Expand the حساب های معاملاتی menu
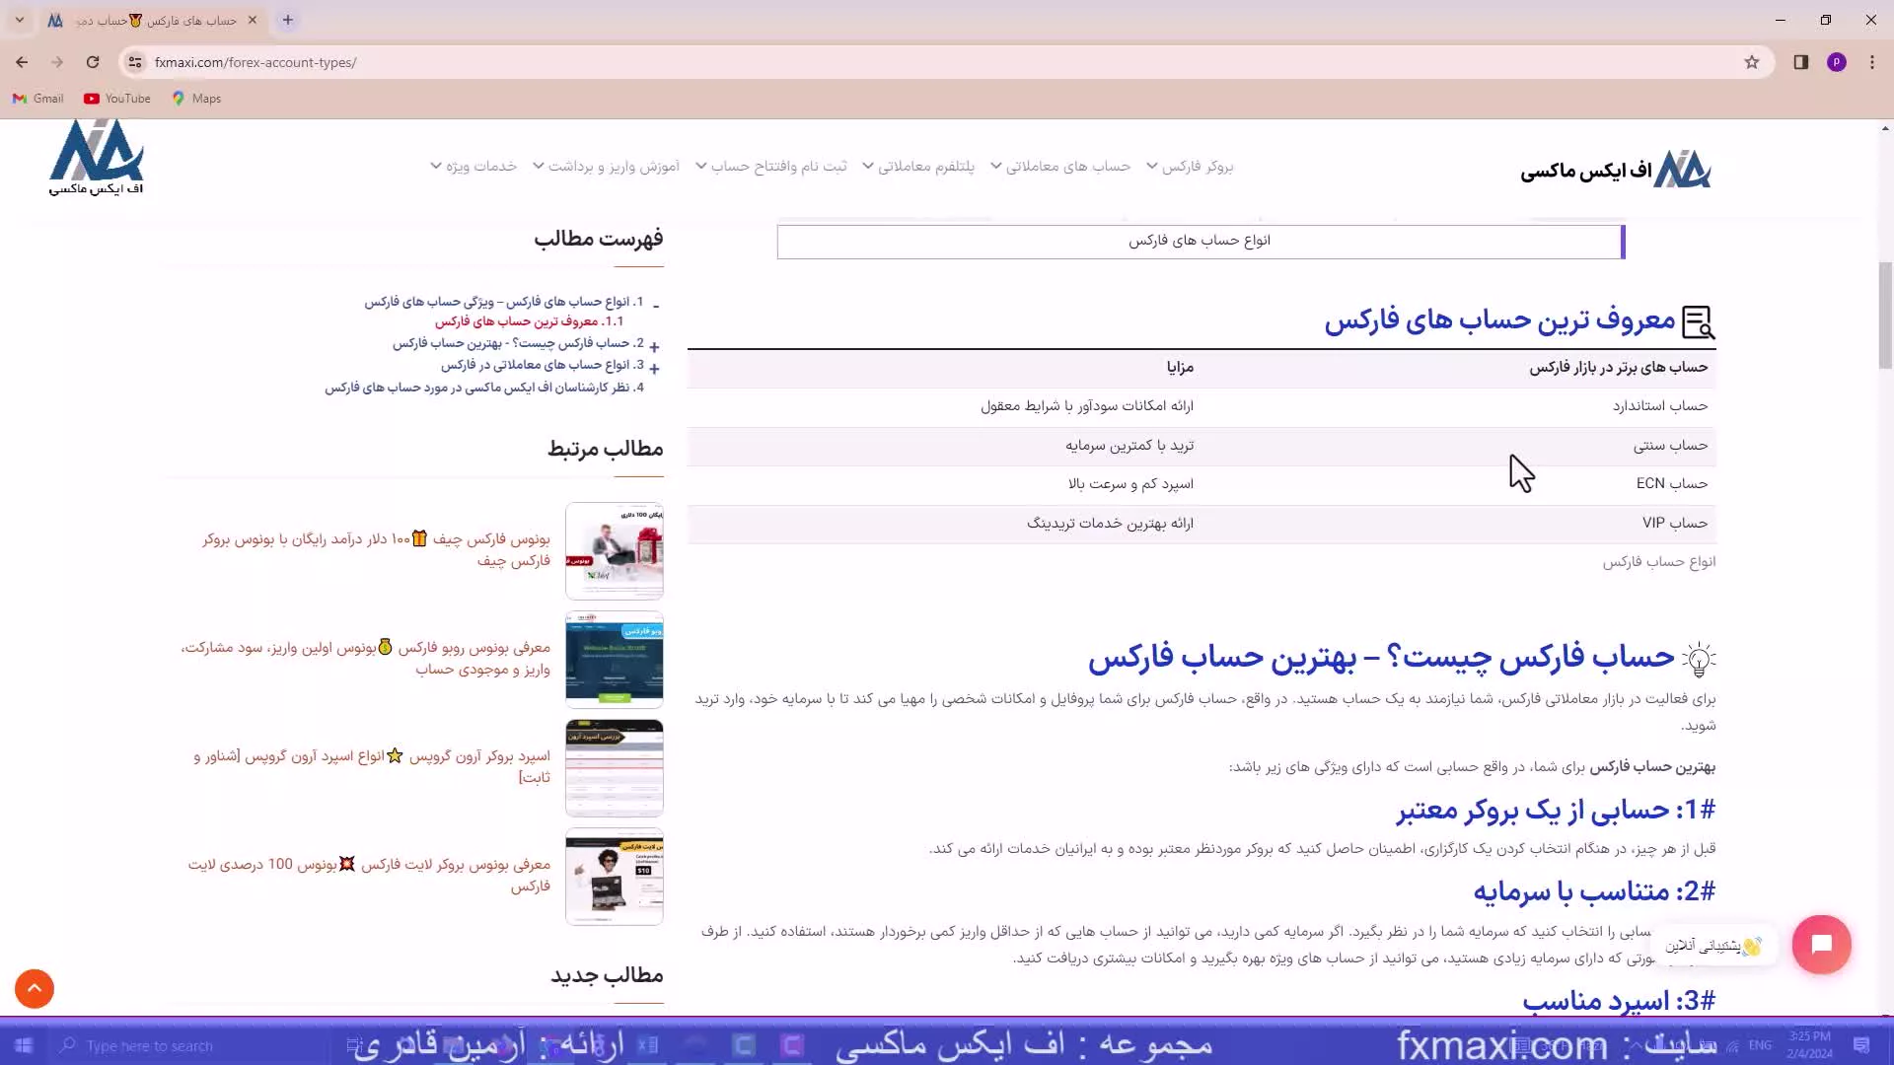The height and width of the screenshot is (1065, 1894). [1060, 166]
